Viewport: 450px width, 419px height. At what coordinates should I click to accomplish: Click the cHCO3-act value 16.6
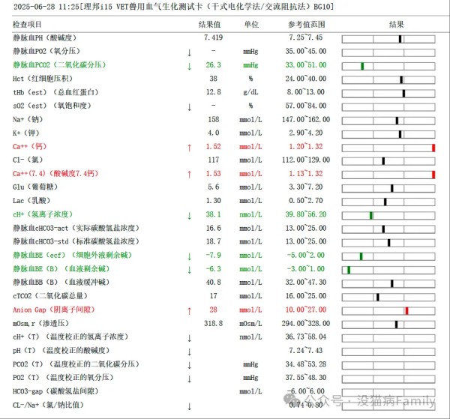click(213, 228)
